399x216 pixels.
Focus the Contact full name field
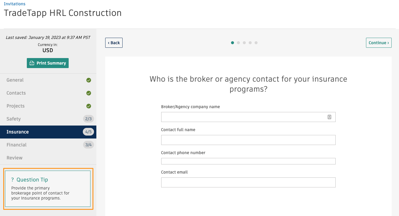[248, 140]
